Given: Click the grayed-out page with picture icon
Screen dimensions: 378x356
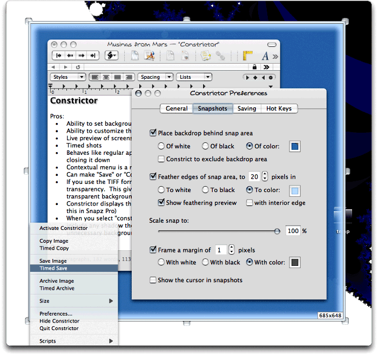Looking at the screenshot, I should pos(185,56).
